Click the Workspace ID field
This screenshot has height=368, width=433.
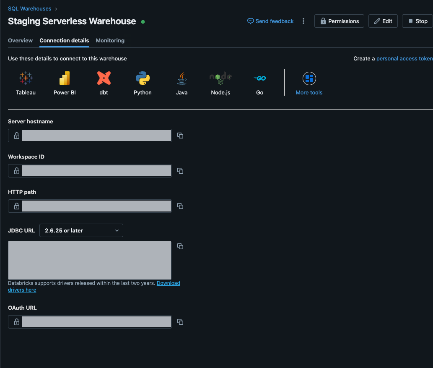point(90,171)
